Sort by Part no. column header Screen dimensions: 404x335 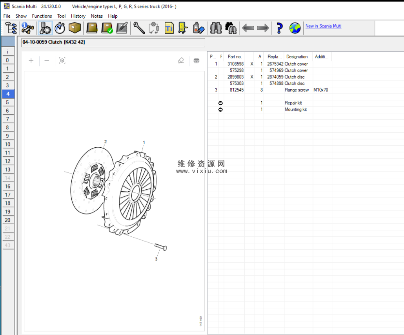point(235,57)
